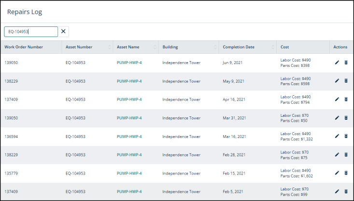
Task: Delete the Feb 5, 2021 repair entry
Action: click(346, 191)
